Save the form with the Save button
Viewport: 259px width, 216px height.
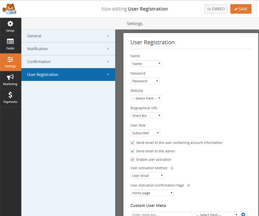tap(241, 9)
